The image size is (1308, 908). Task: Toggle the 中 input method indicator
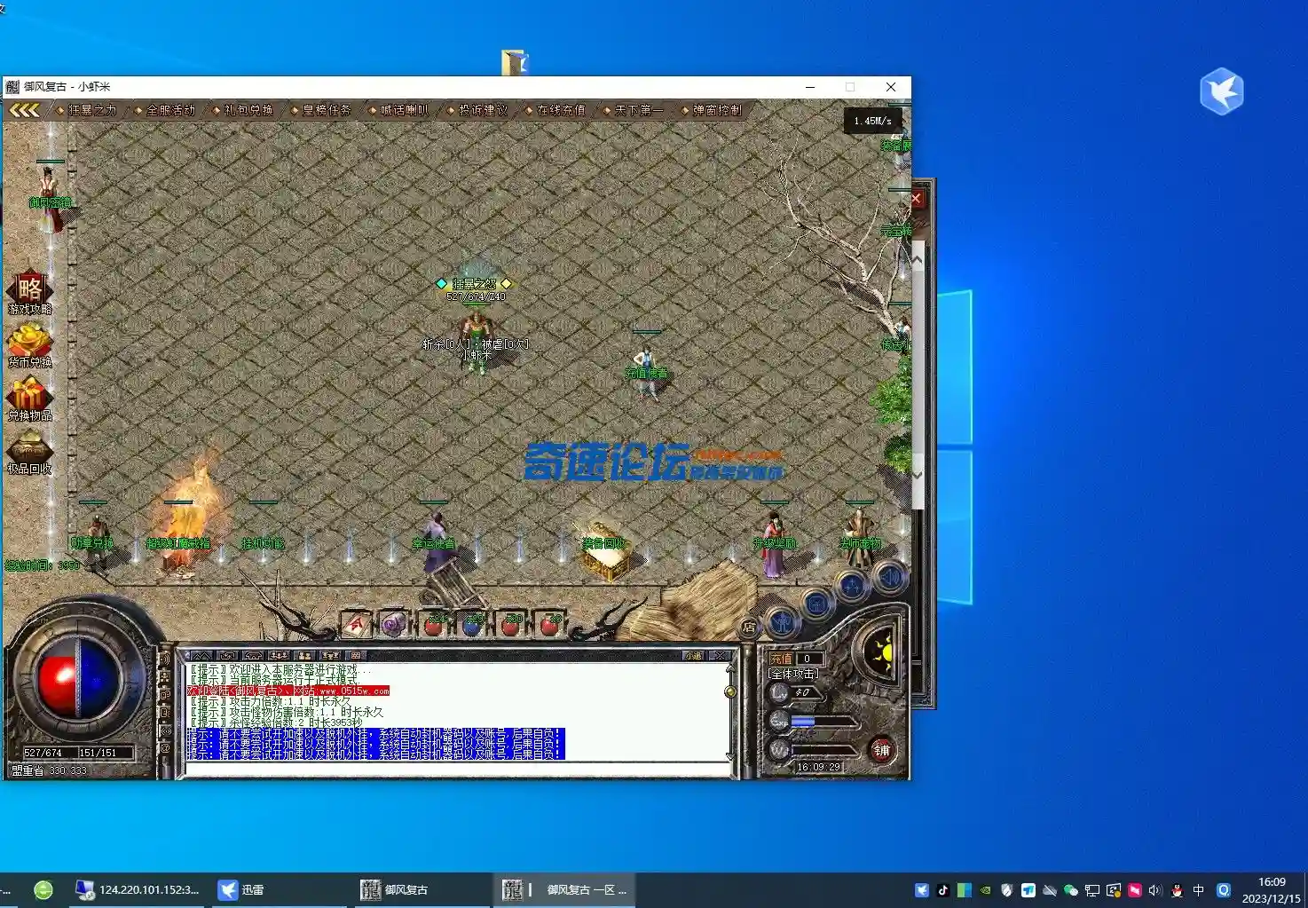tap(1199, 890)
